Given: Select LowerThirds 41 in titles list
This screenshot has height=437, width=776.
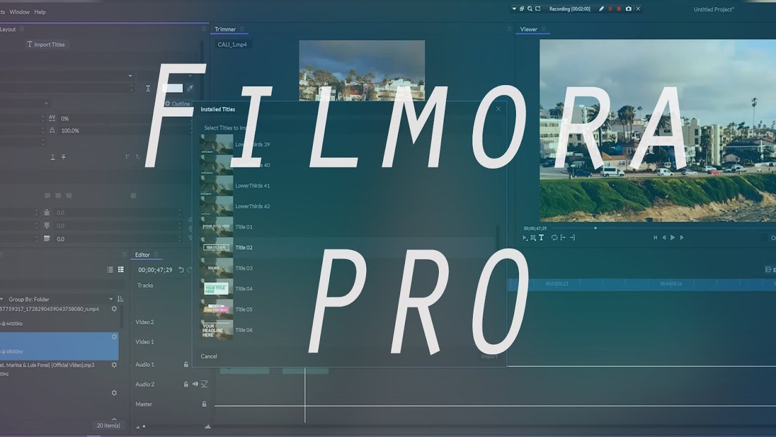Looking at the screenshot, I should (252, 186).
